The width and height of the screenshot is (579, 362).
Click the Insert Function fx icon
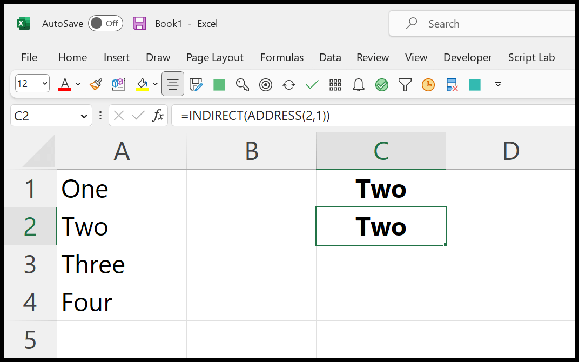pyautogui.click(x=158, y=116)
